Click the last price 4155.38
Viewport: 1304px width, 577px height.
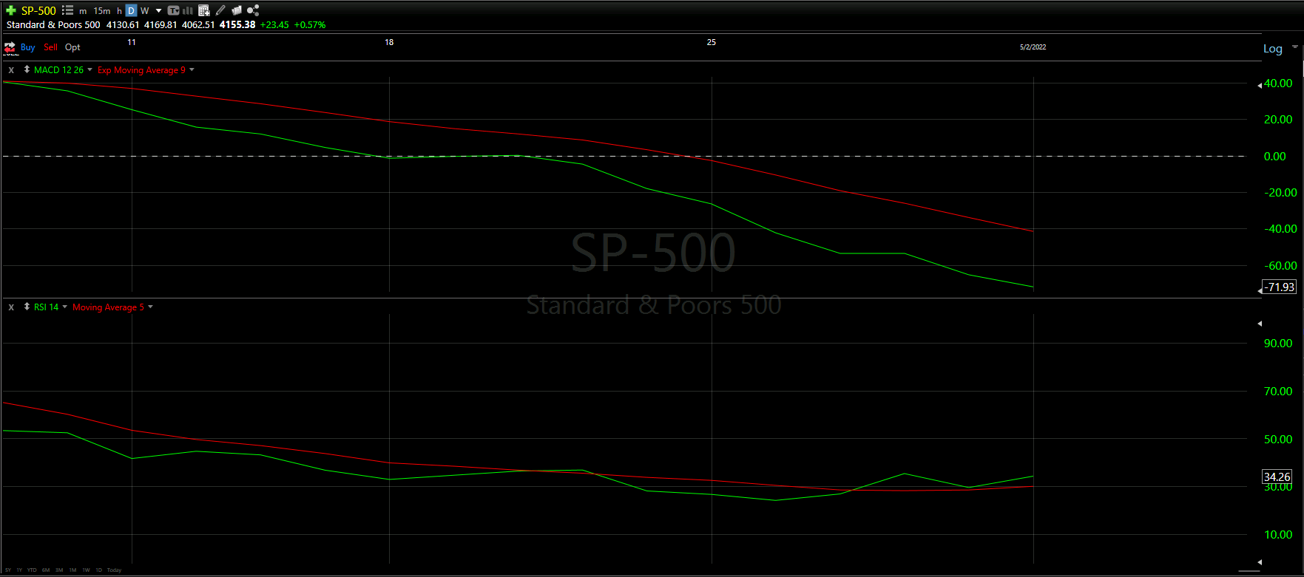click(237, 24)
